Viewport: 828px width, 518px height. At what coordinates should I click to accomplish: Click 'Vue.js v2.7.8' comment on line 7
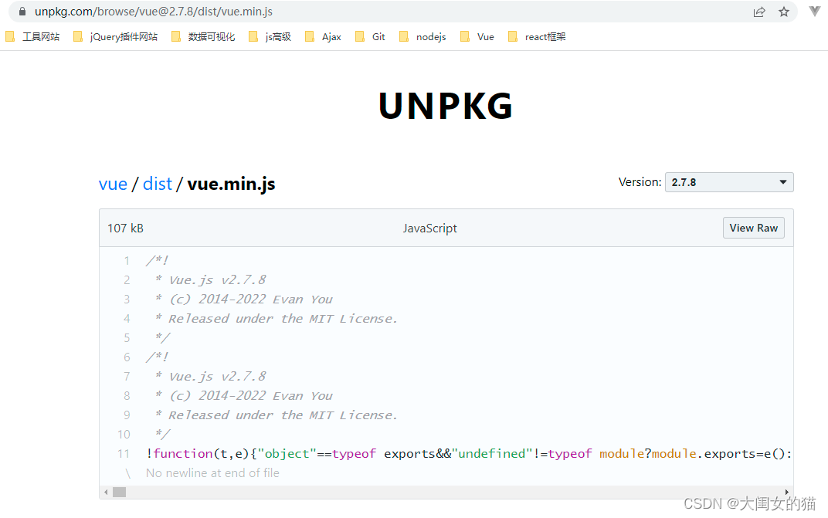(x=218, y=377)
